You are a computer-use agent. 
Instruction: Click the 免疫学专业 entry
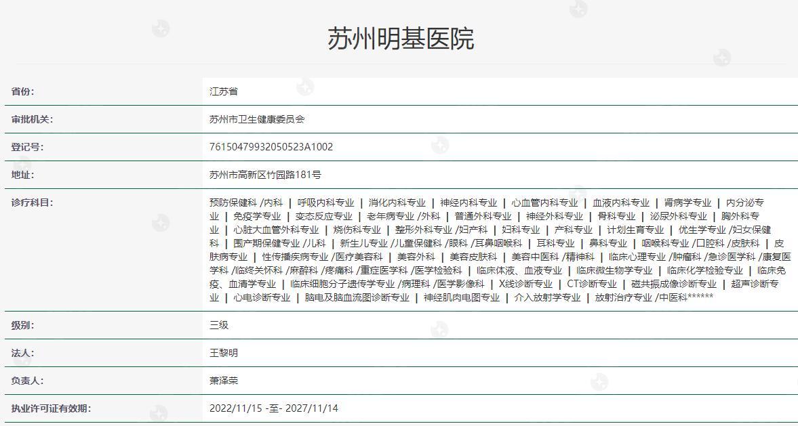point(257,216)
